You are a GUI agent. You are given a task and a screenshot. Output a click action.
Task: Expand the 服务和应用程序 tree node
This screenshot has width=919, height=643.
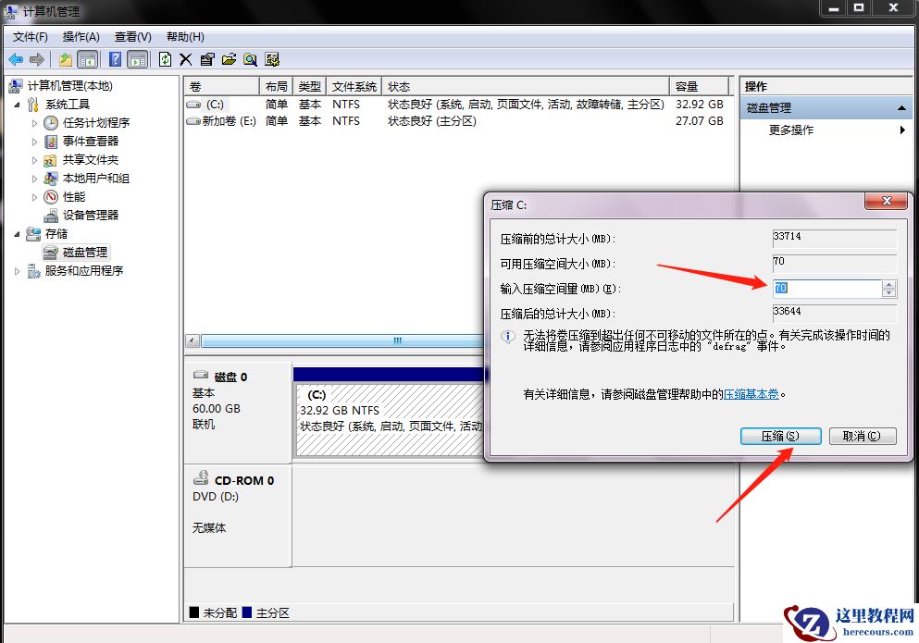17,270
